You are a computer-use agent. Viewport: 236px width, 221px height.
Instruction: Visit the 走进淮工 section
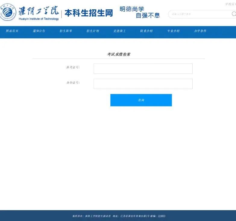(119, 31)
